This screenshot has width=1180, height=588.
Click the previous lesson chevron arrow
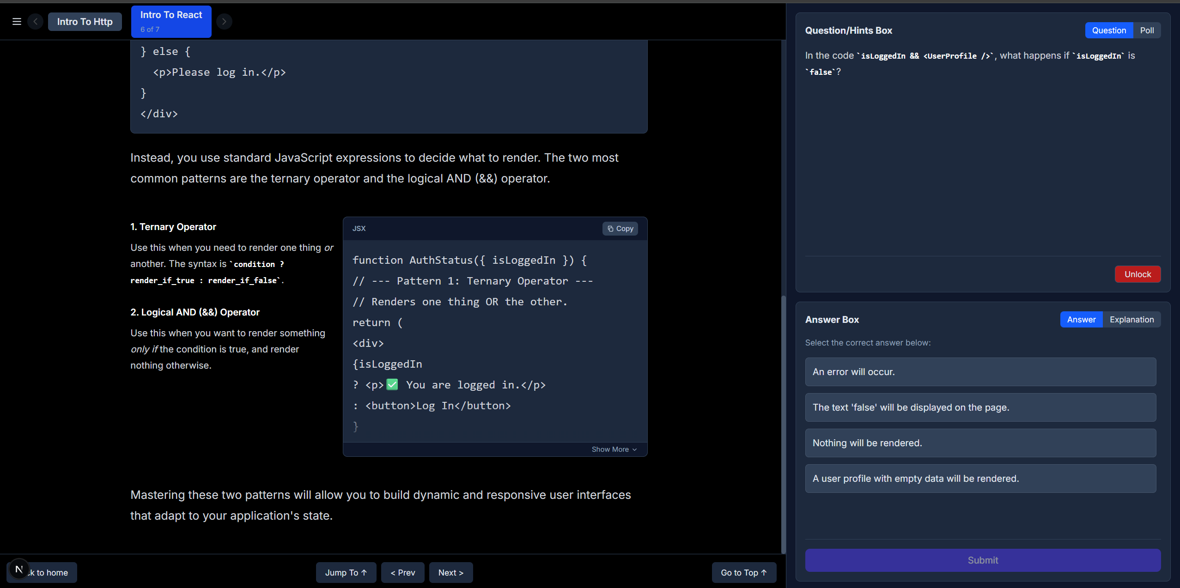(x=36, y=22)
